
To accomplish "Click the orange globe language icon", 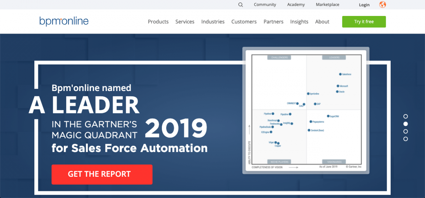I will pos(382,5).
